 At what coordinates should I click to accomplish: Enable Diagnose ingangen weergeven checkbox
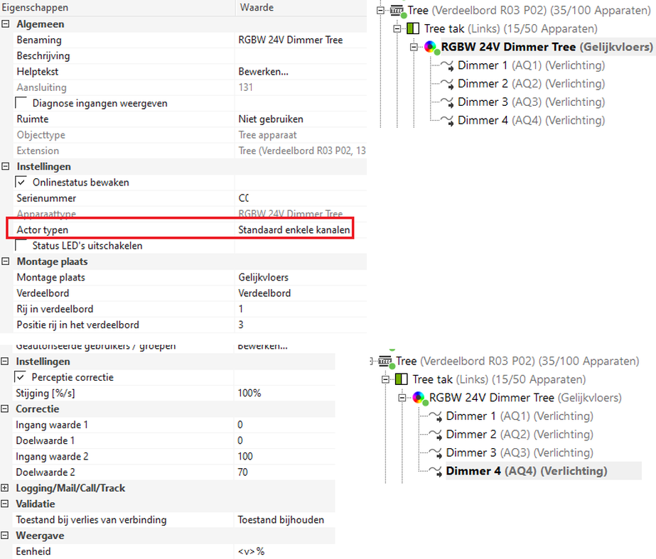pyautogui.click(x=21, y=103)
